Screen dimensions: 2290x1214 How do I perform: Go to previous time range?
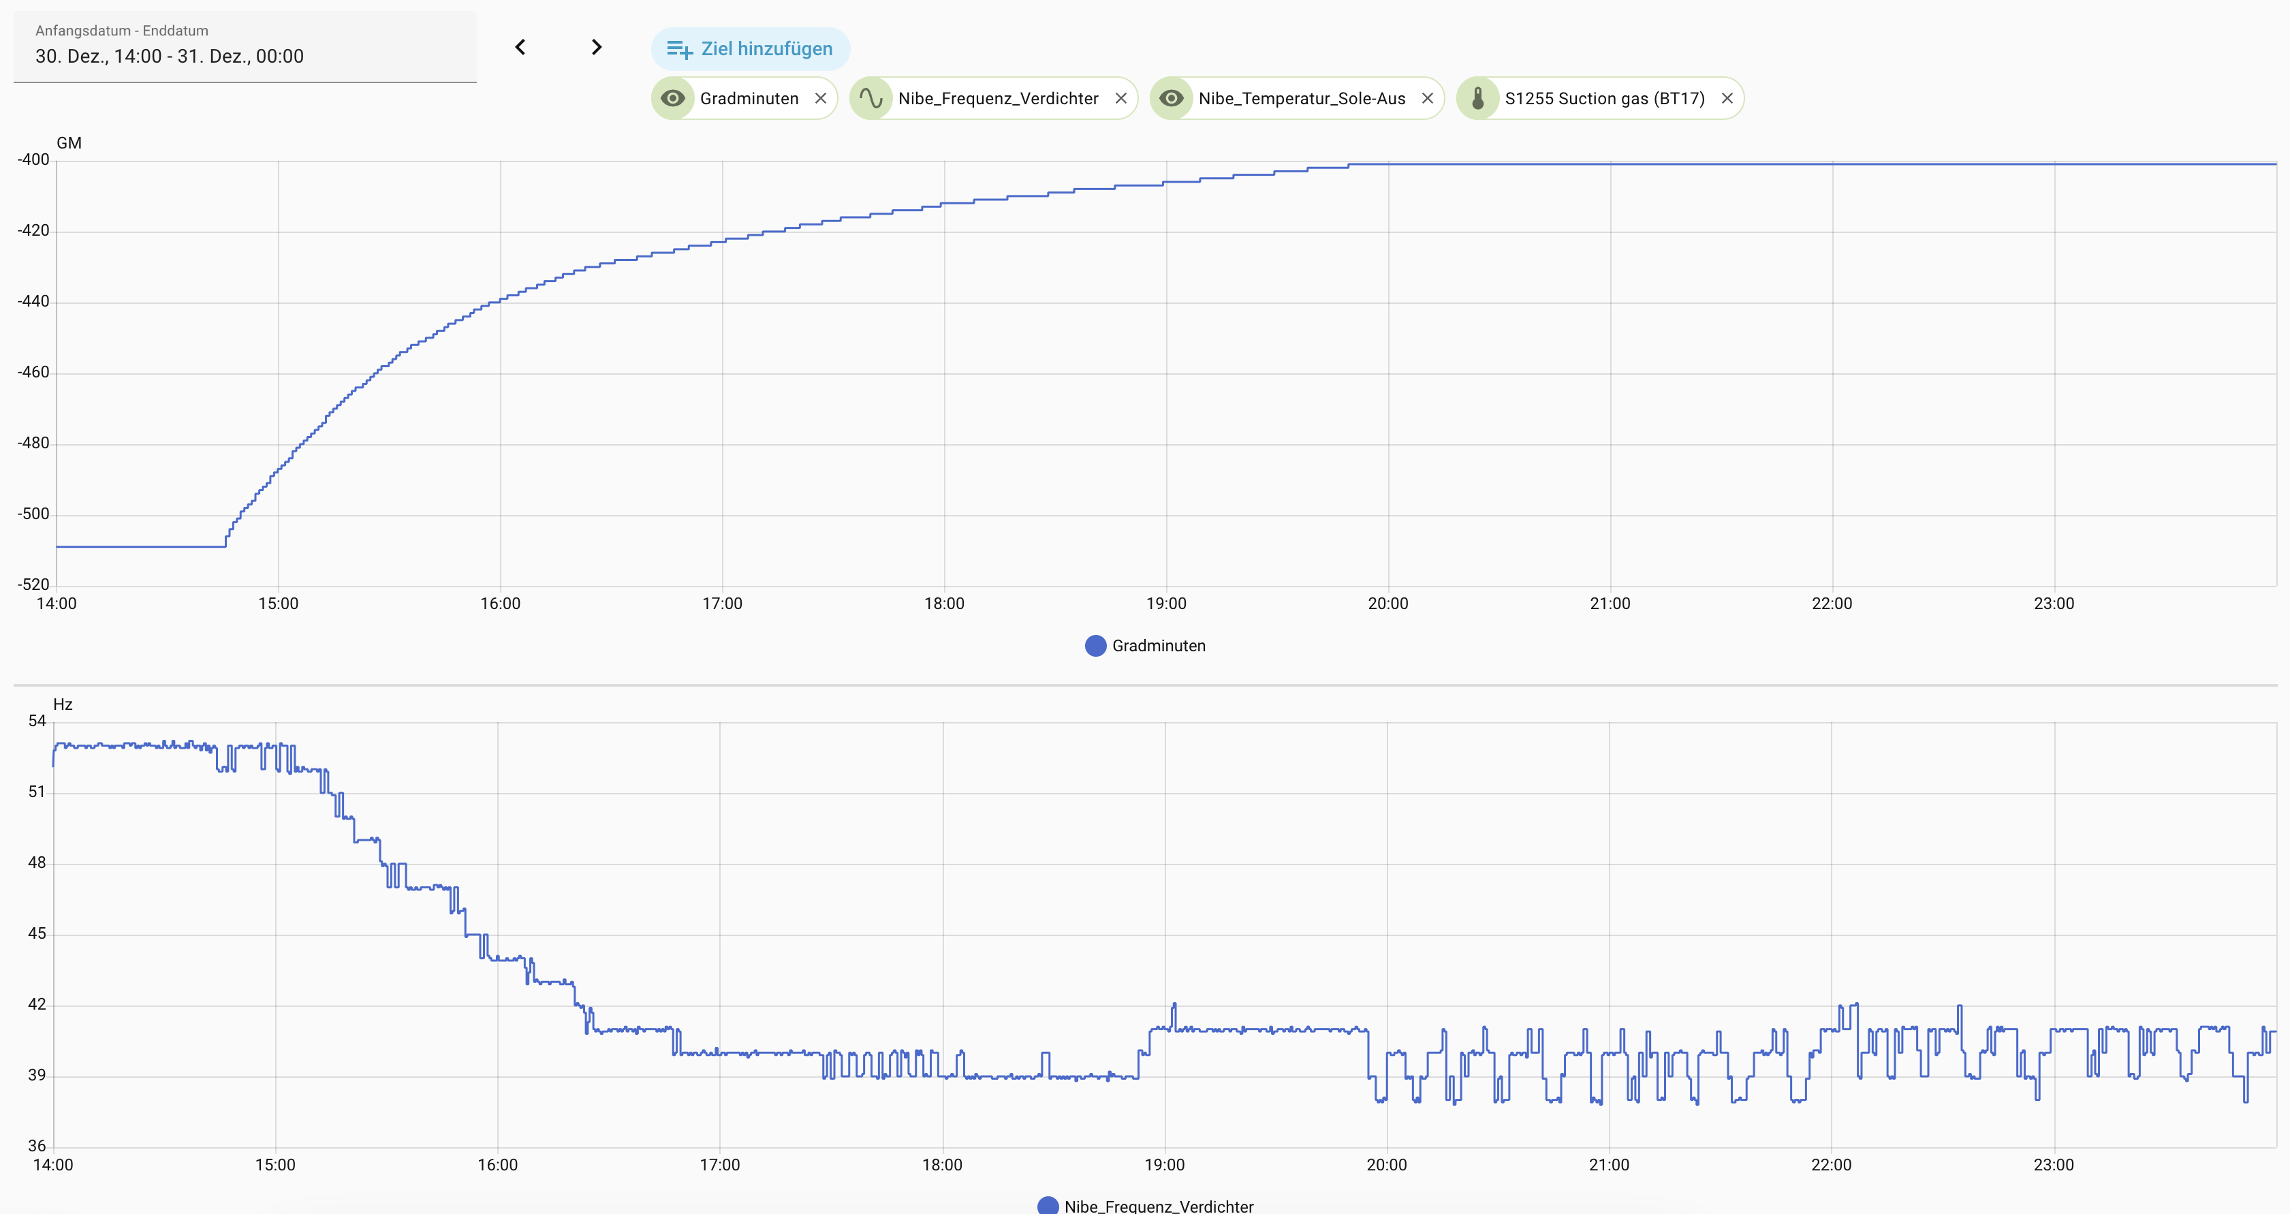(521, 47)
